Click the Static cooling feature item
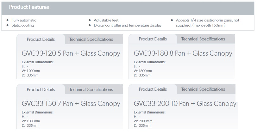The height and width of the screenshot is (134, 257). point(22,25)
